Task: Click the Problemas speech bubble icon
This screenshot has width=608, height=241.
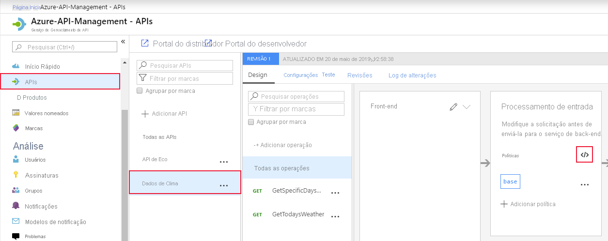Action: pos(16,237)
